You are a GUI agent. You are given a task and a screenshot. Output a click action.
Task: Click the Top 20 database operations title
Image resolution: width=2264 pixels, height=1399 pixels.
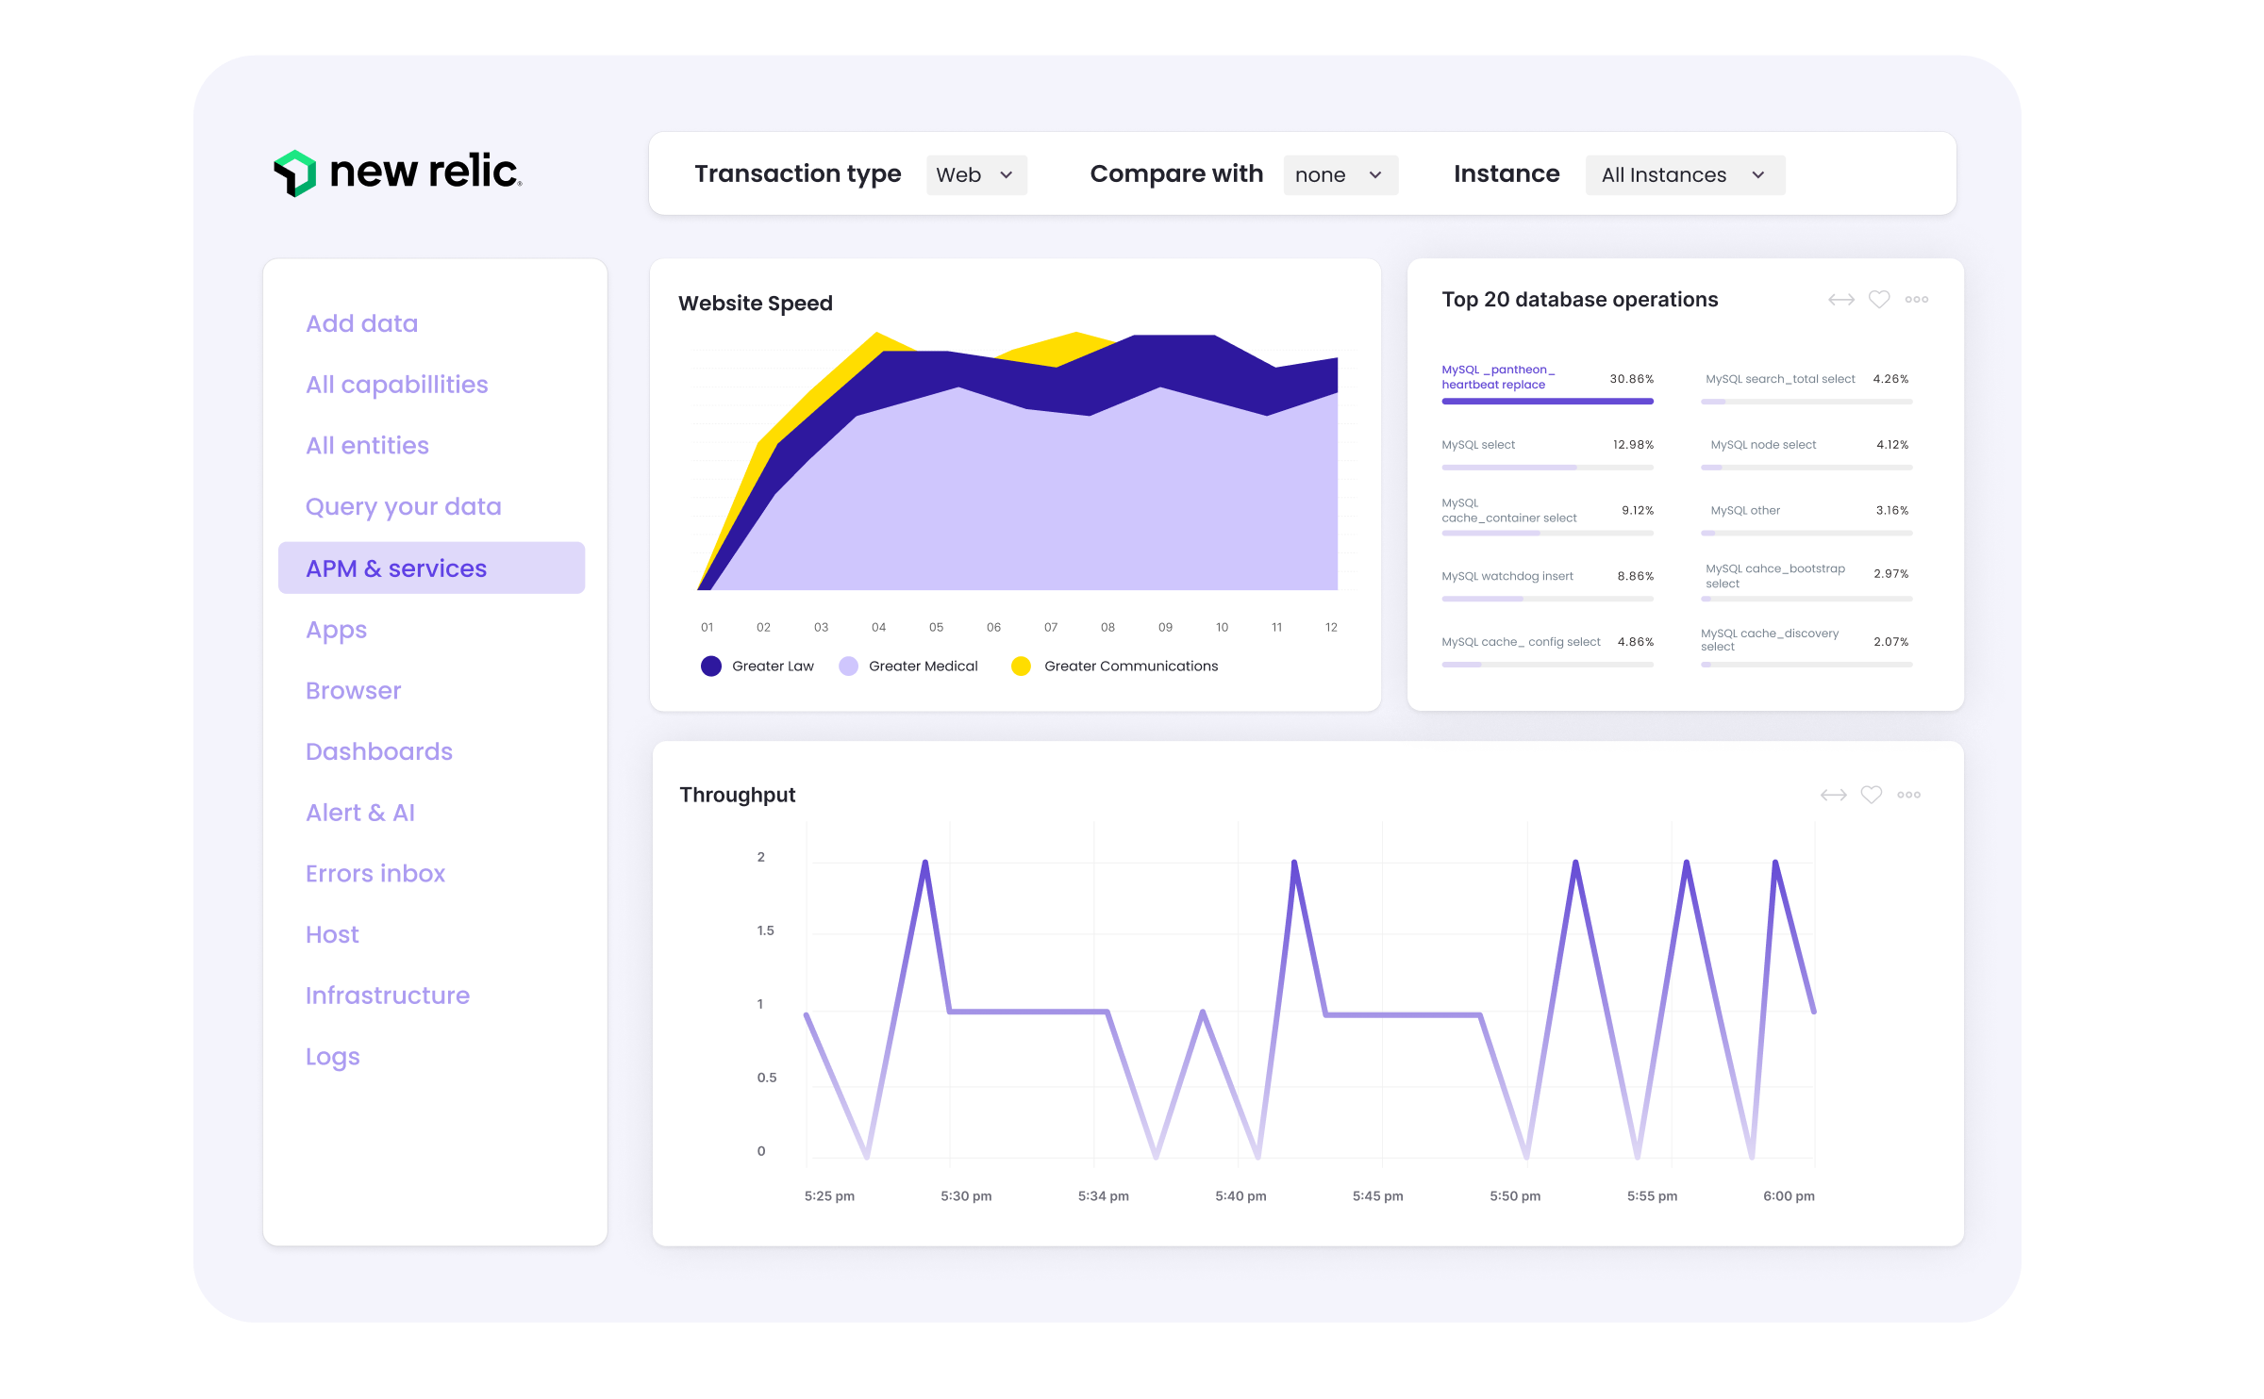tap(1579, 300)
